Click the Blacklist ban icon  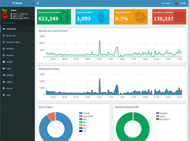click(x=4, y=55)
